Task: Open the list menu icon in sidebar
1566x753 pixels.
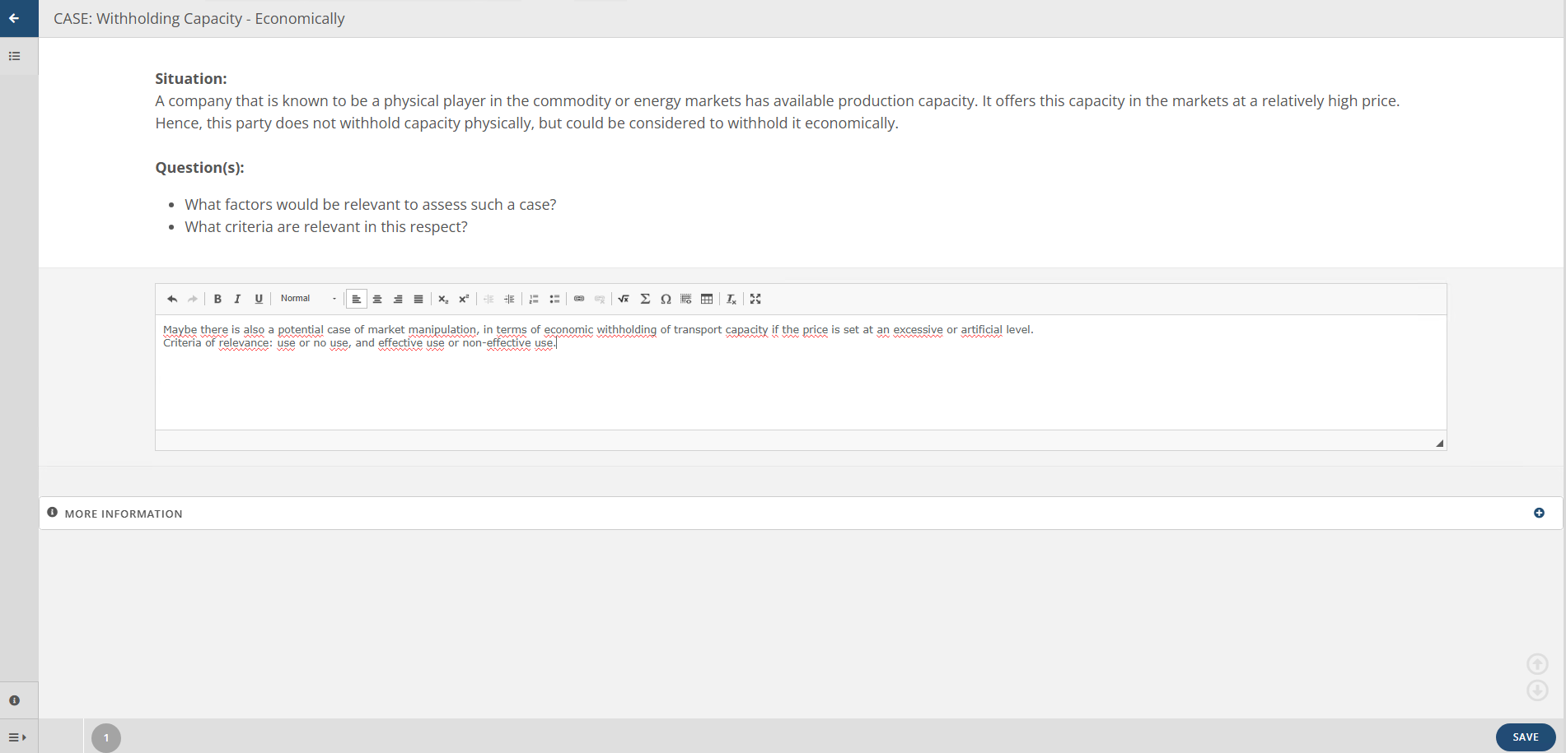Action: [15, 56]
